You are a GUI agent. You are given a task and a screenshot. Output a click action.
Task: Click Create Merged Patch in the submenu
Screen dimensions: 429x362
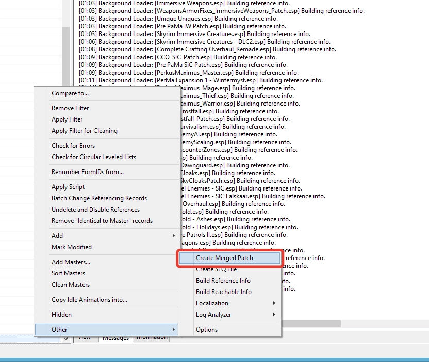click(224, 258)
